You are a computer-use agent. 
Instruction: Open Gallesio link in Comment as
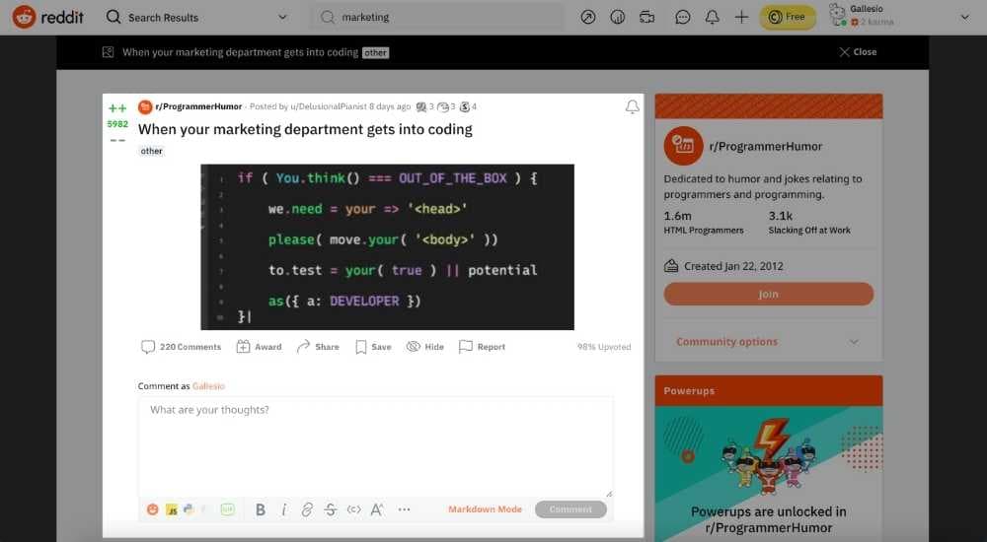pyautogui.click(x=208, y=386)
